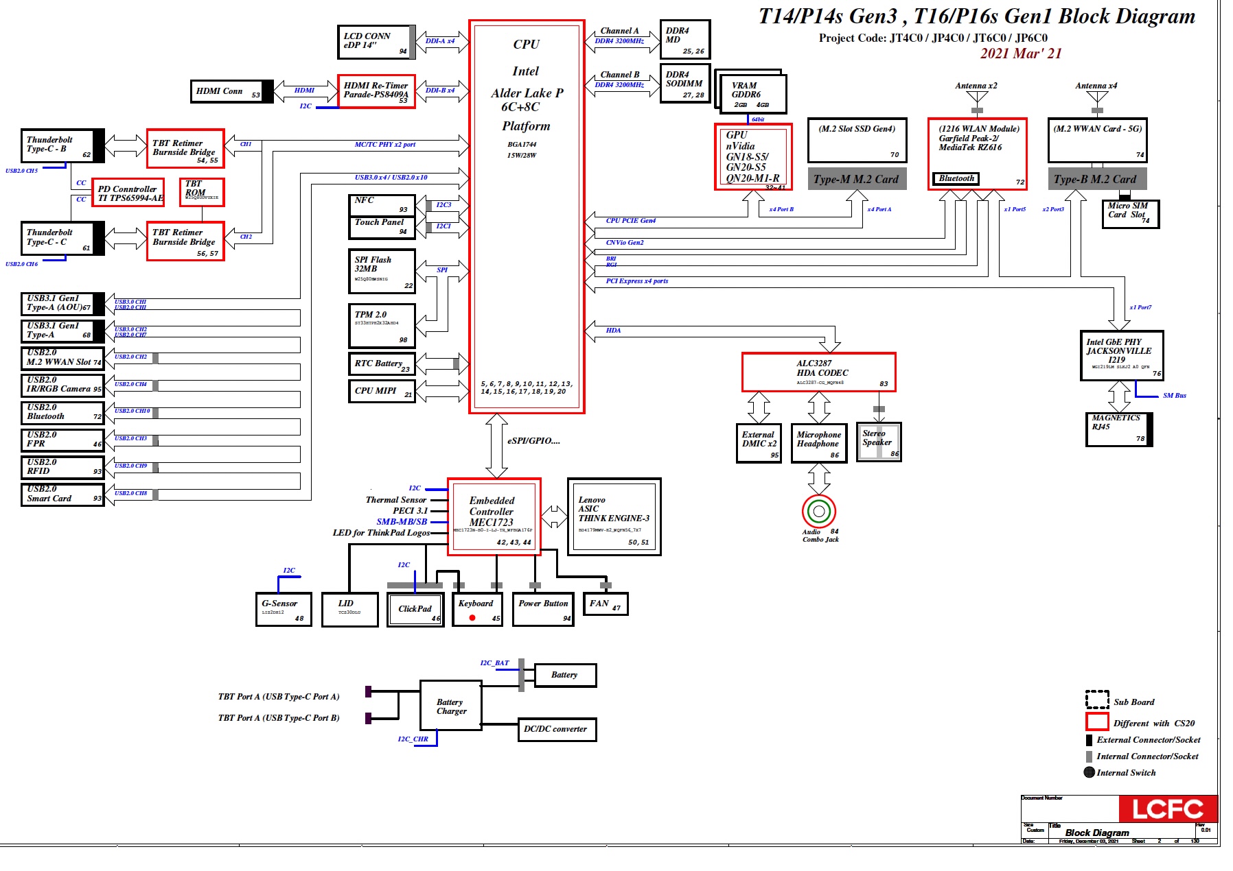1233x871 pixels.
Task: Select the HDMI Re-Timer Parade-PS8409A block
Action: coord(376,91)
